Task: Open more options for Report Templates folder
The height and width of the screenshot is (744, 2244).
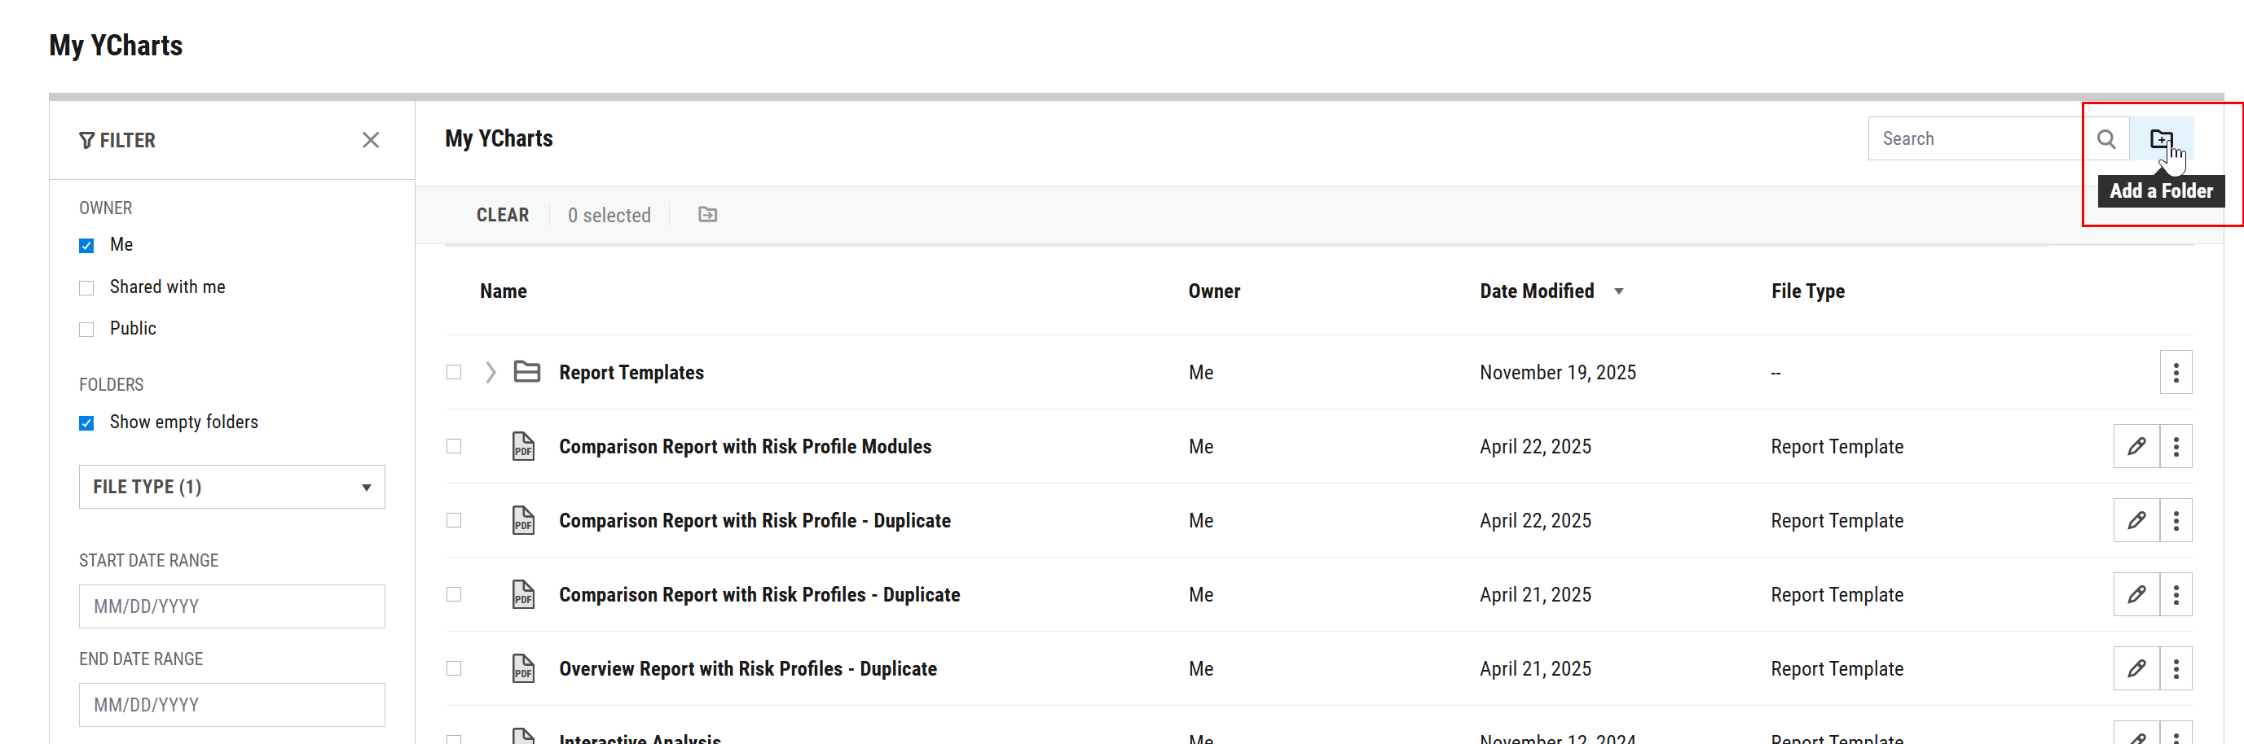Action: (x=2176, y=373)
